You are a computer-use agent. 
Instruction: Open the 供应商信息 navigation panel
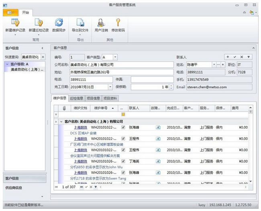coord(14,187)
